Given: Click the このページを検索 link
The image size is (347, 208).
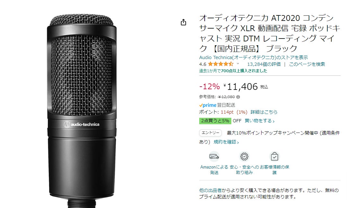Looking at the screenshot, I should [x=307, y=64].
